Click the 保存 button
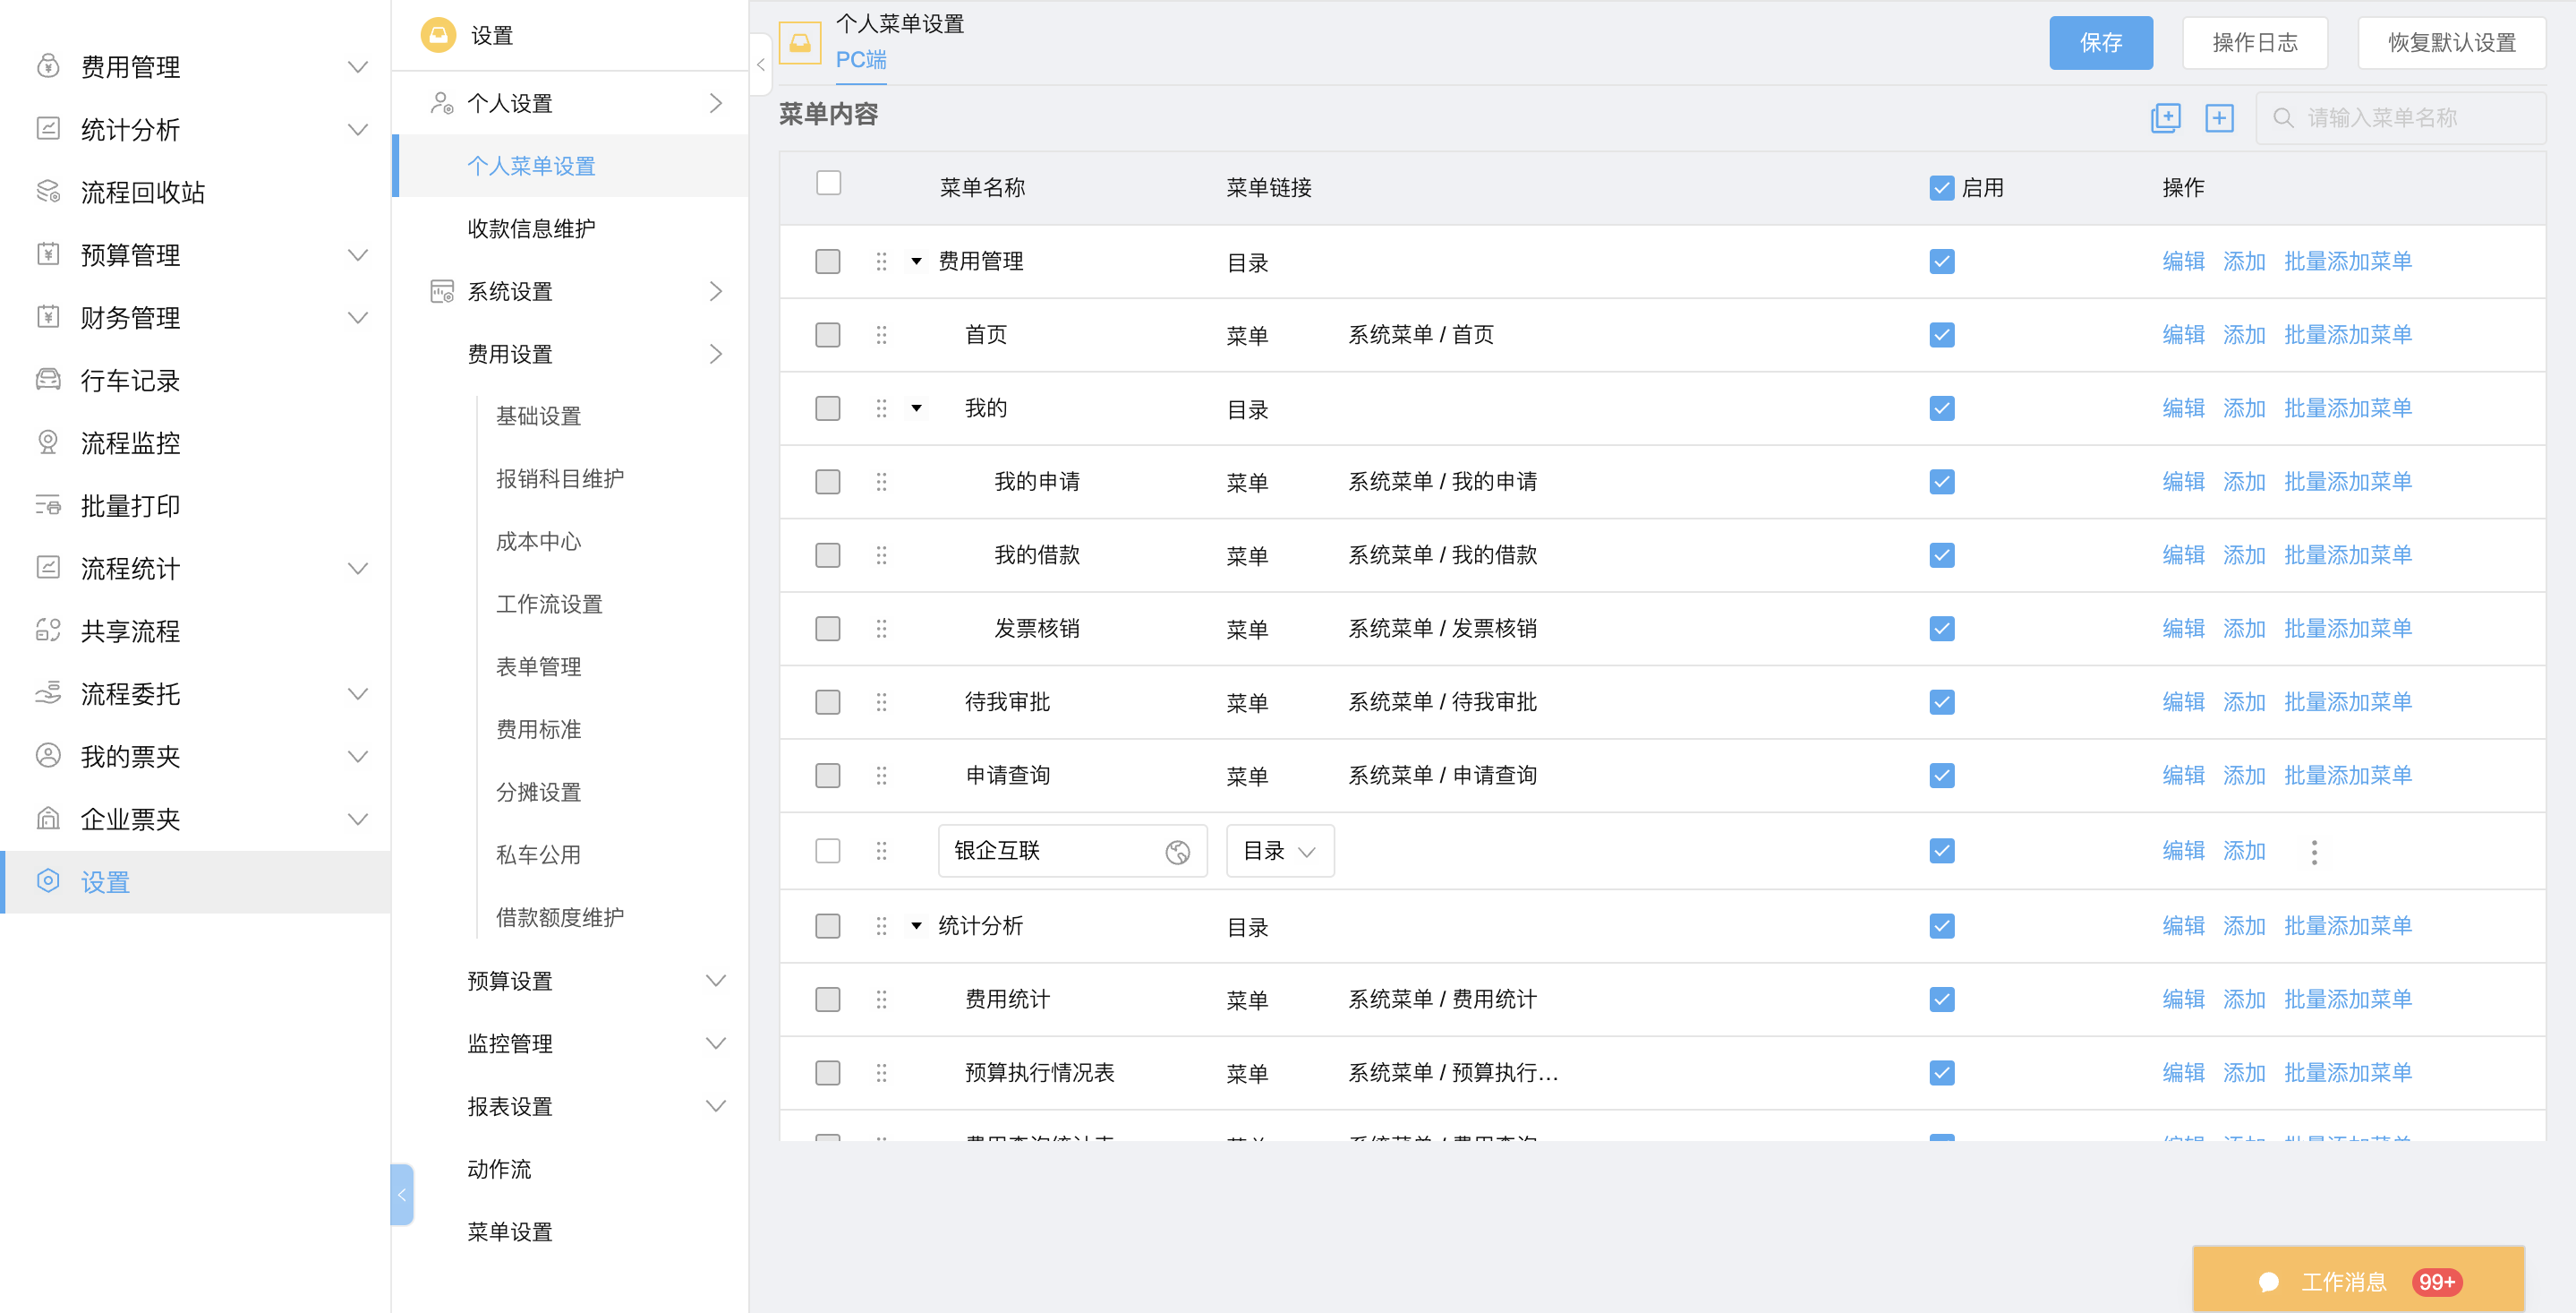This screenshot has width=2576, height=1313. pyautogui.click(x=2100, y=42)
